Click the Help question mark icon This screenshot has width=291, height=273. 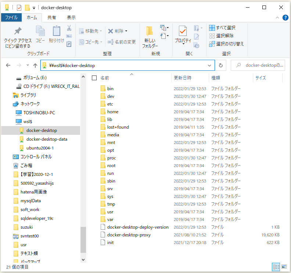point(285,18)
